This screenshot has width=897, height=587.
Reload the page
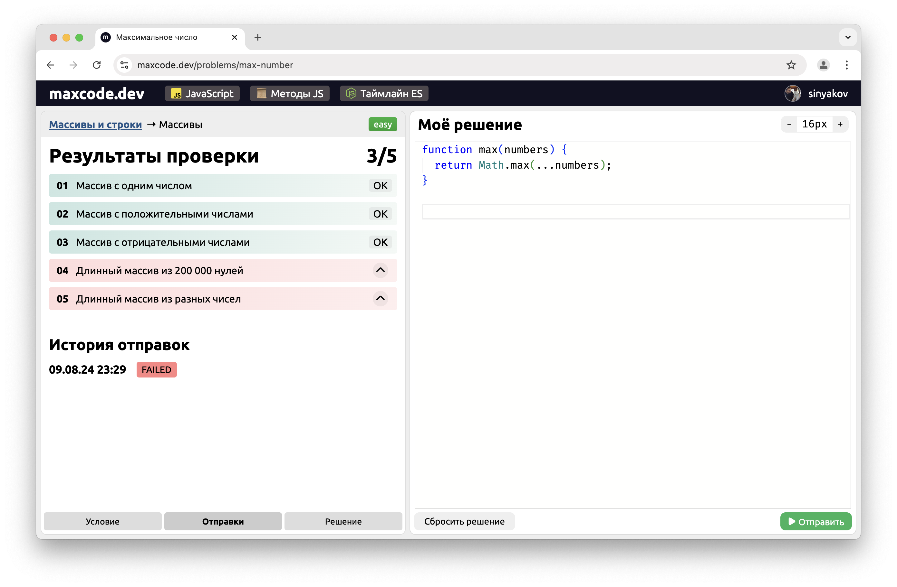coord(97,65)
